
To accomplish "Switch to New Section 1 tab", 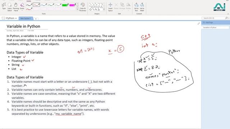I will (26, 18).
